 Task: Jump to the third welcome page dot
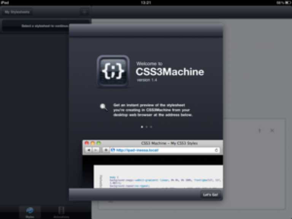pos(151,127)
